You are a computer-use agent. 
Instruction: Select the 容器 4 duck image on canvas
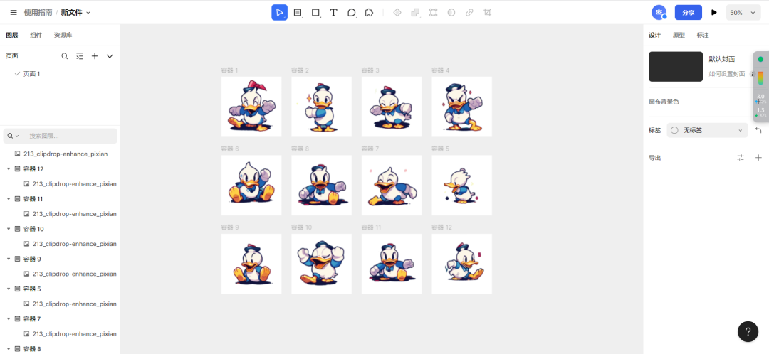click(461, 106)
